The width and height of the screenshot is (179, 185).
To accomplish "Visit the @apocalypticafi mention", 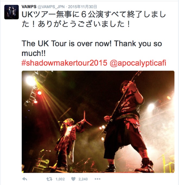I will tap(138, 63).
